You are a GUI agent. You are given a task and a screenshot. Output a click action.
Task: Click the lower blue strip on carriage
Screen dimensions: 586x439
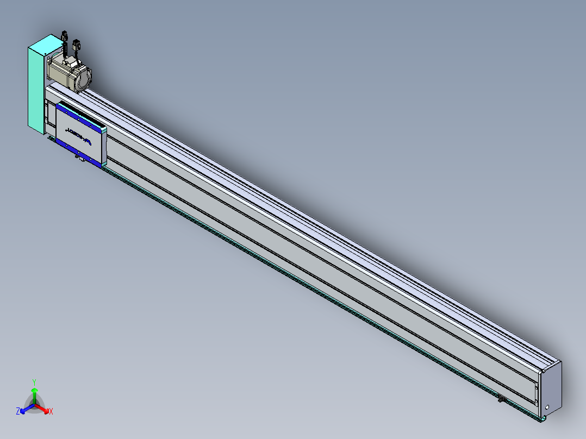point(78,152)
